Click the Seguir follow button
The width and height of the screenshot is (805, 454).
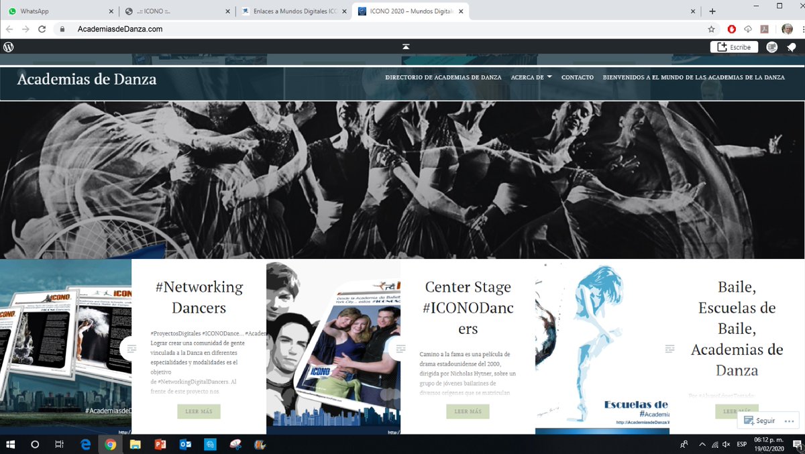tap(759, 420)
